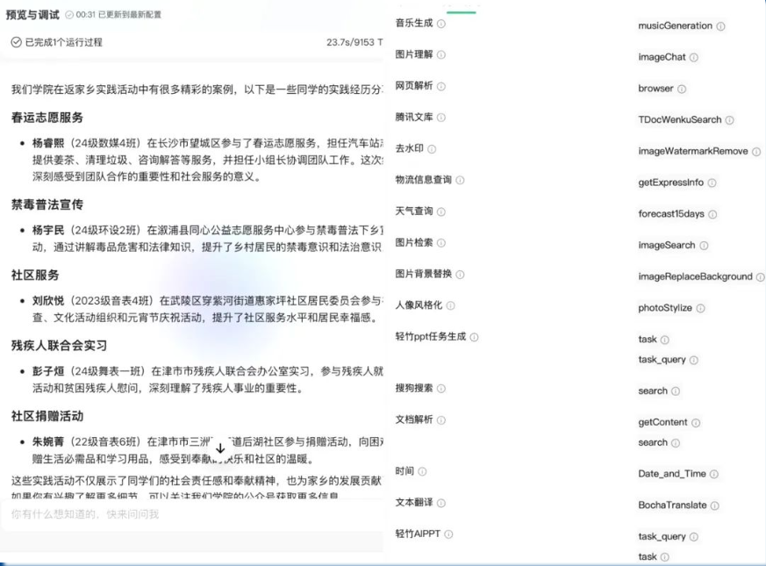Click the info icon beside Date_and_Time

pyautogui.click(x=714, y=474)
